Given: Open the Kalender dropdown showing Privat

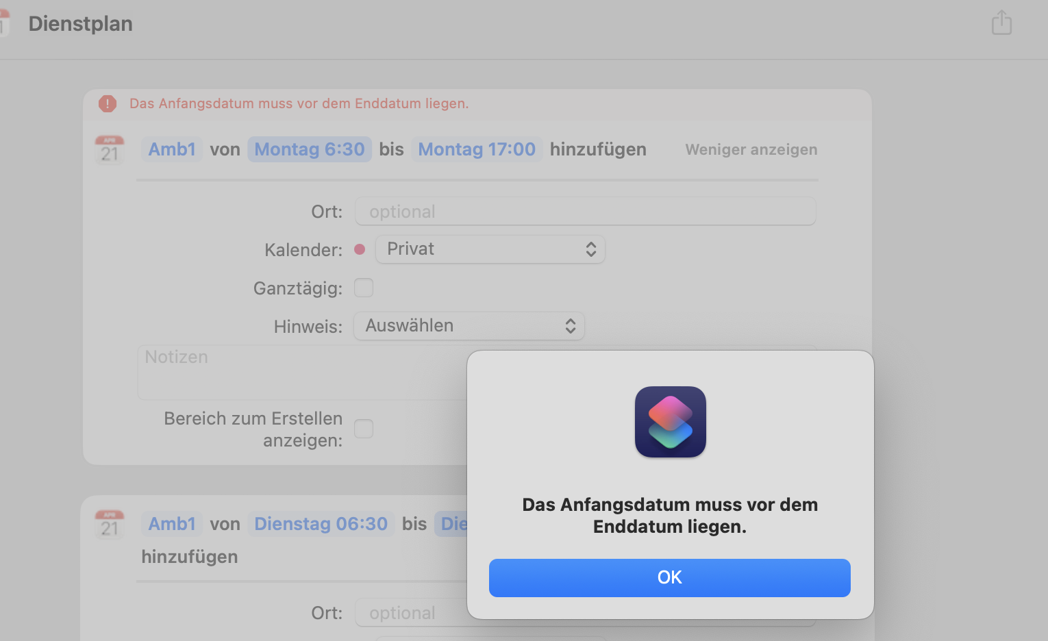Looking at the screenshot, I should [x=490, y=249].
